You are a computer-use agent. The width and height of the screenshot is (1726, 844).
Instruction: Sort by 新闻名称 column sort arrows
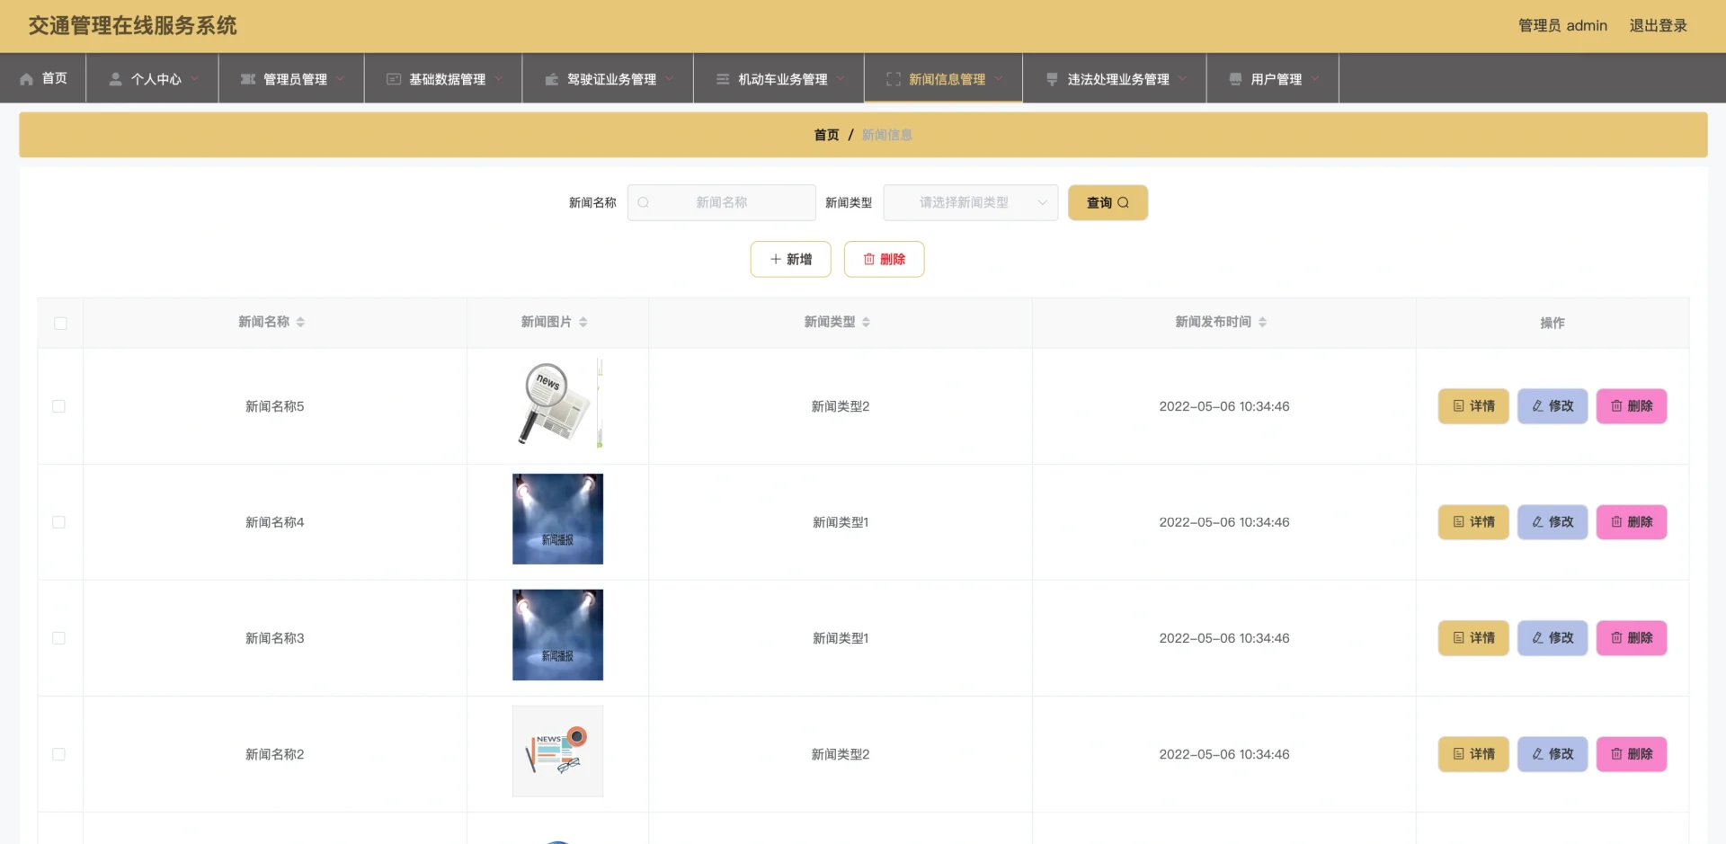point(300,323)
